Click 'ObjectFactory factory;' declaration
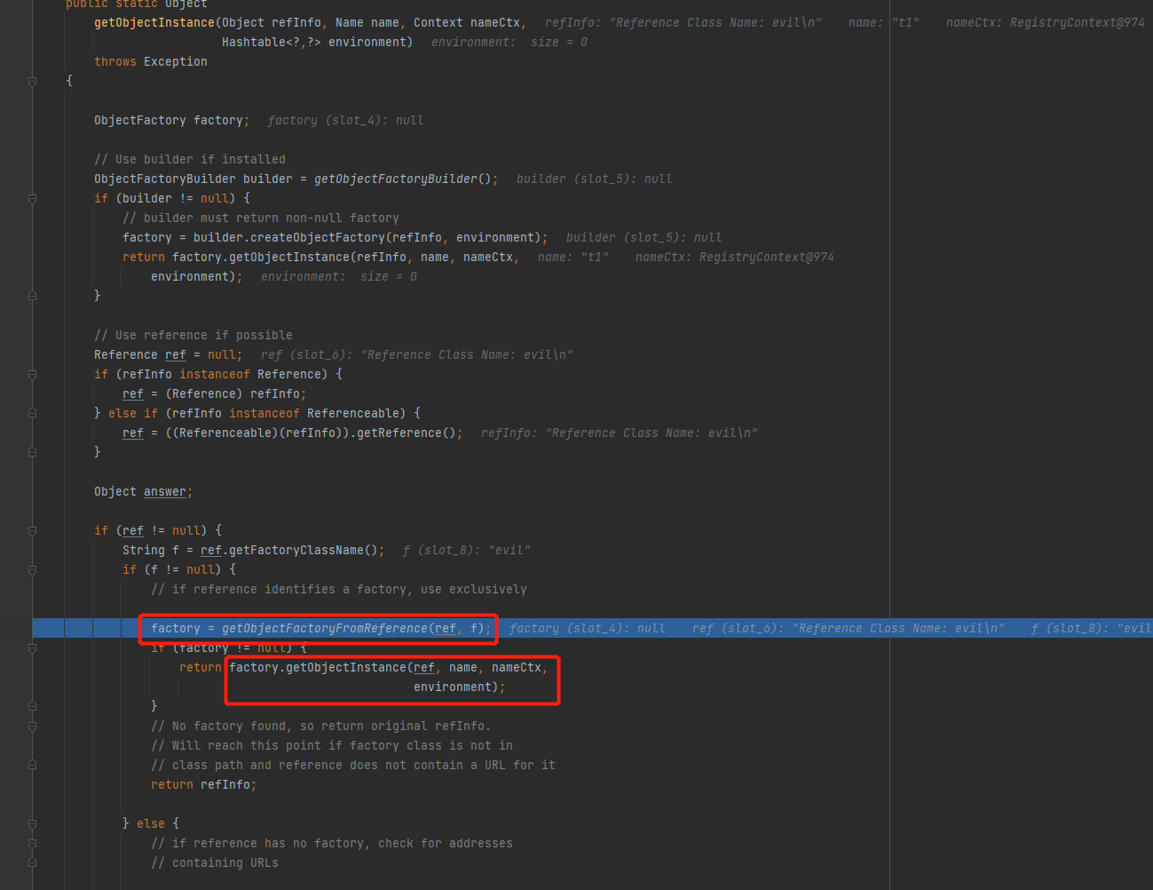The image size is (1153, 890). (172, 120)
